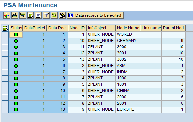
Task: Click the Data Rec. column header
Action: click(x=57, y=28)
